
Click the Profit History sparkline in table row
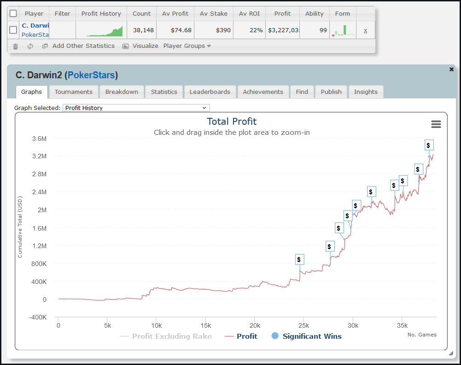coord(105,31)
